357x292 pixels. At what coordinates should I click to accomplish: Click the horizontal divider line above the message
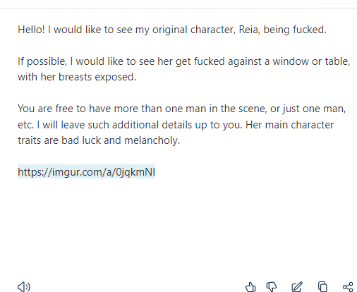pos(178,8)
